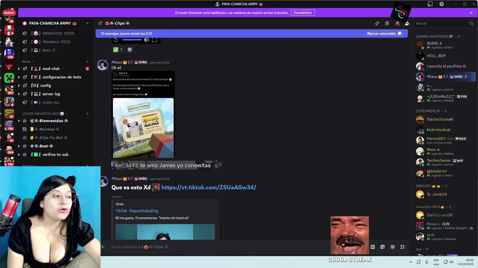Show hidden tray icons chevron
Viewport: 478px width, 268px height.
pos(411,262)
